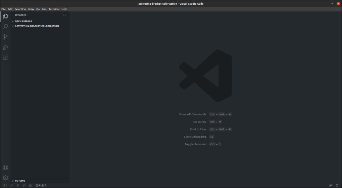Open the File menu
Screen dimensions: 342x188
(3, 9)
